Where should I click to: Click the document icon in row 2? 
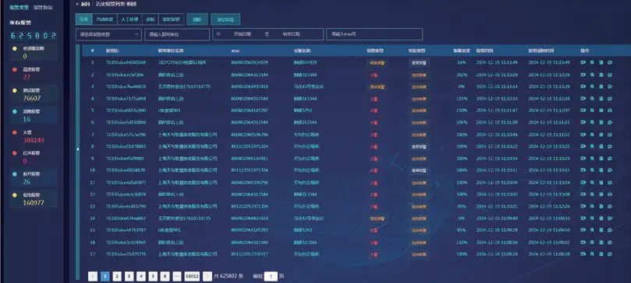(601, 75)
